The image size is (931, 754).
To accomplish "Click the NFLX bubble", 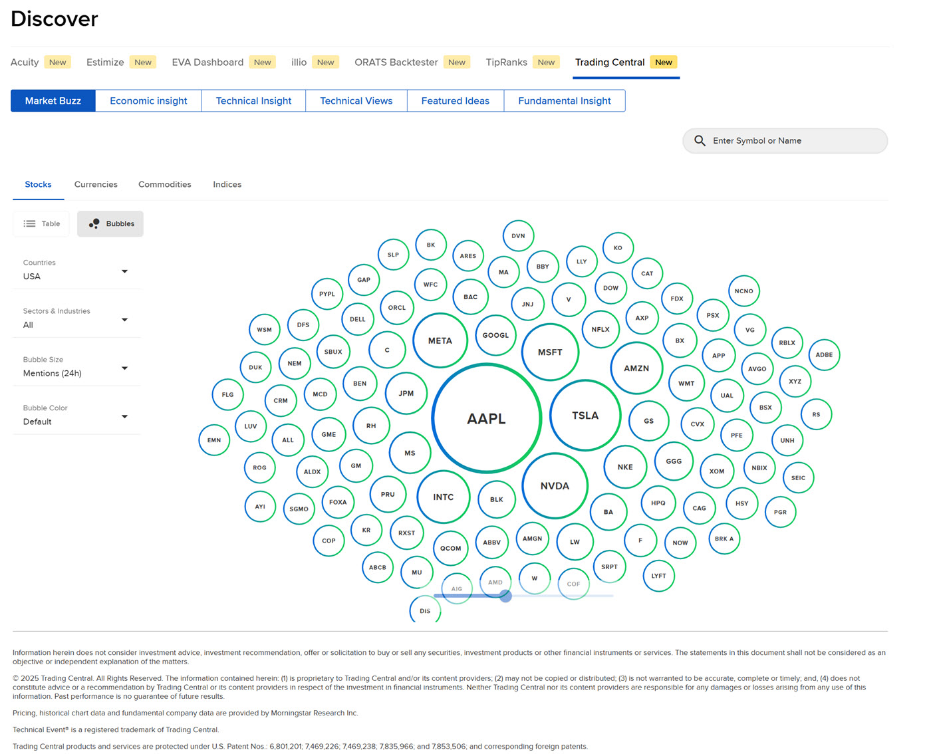I will click(x=600, y=330).
